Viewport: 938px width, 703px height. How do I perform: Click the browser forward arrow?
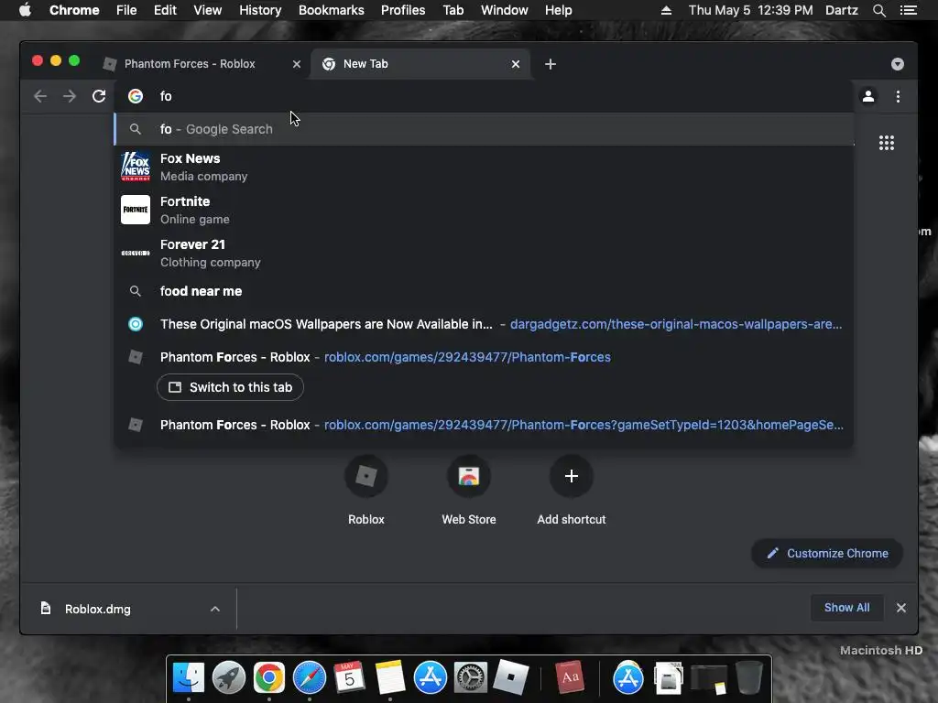point(70,96)
